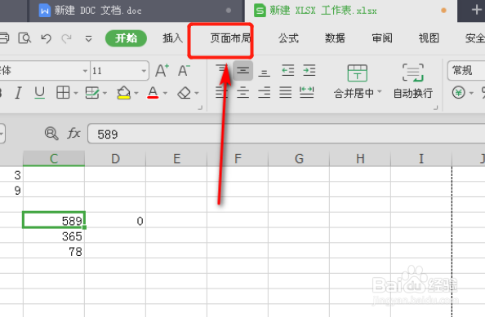Center text horizontally
This screenshot has width=485, height=317.
pyautogui.click(x=242, y=92)
